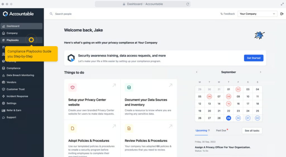Click the Feedback sparkle icon
The width and height of the screenshot is (286, 157).
pyautogui.click(x=221, y=14)
